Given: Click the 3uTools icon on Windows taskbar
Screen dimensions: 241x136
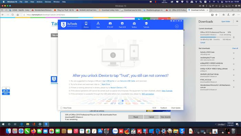Looking at the screenshot, I should (x=46, y=124).
